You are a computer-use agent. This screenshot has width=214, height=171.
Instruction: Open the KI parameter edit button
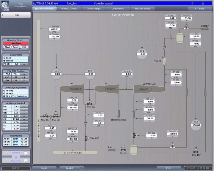tap(24, 126)
